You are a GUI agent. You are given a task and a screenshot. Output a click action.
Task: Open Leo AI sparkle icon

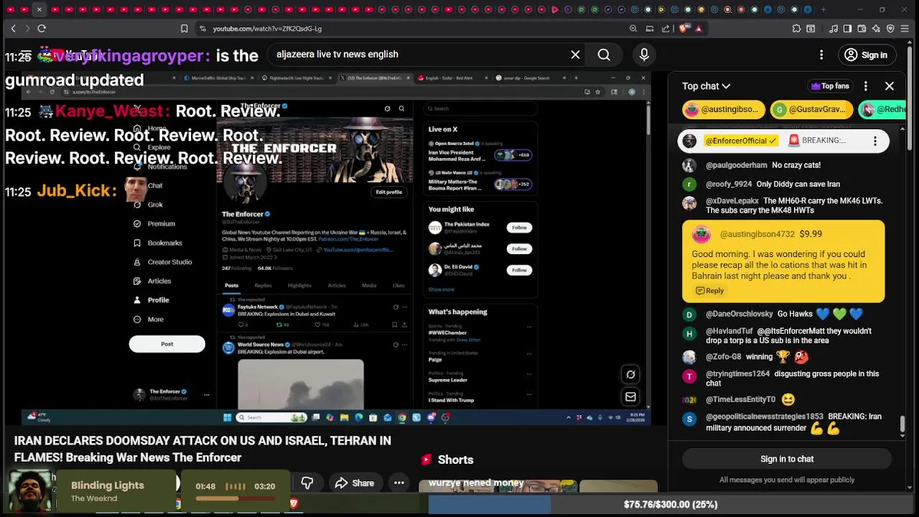click(876, 29)
